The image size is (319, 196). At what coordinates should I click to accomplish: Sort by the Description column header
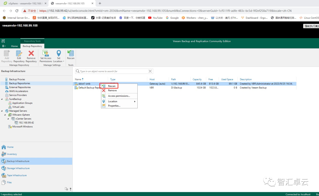pyautogui.click(x=245, y=80)
